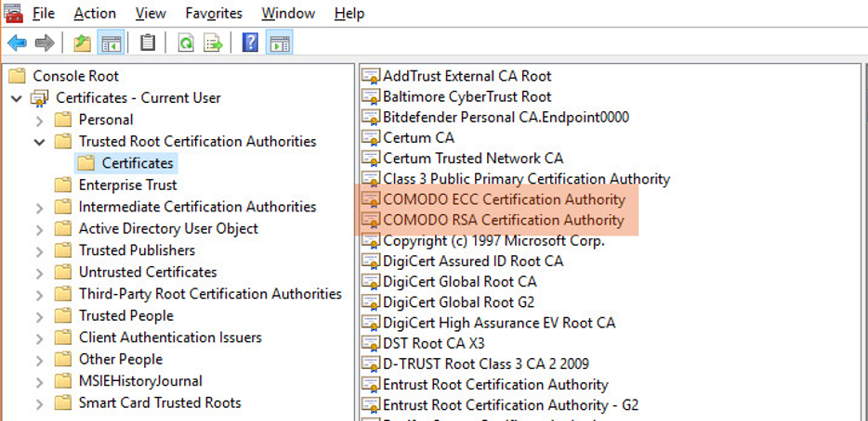Screen dimensions: 868x421
Task: Select Bitdefender Personal CA.Endpoint0000 certificate
Action: click(506, 117)
